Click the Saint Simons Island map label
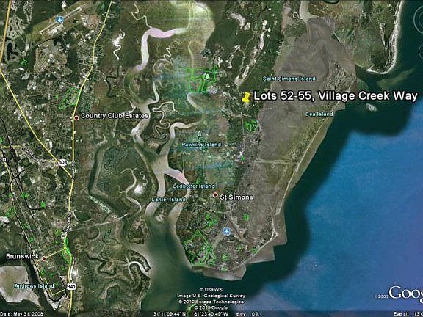Screen dimensions: 423x317 tap(289, 79)
